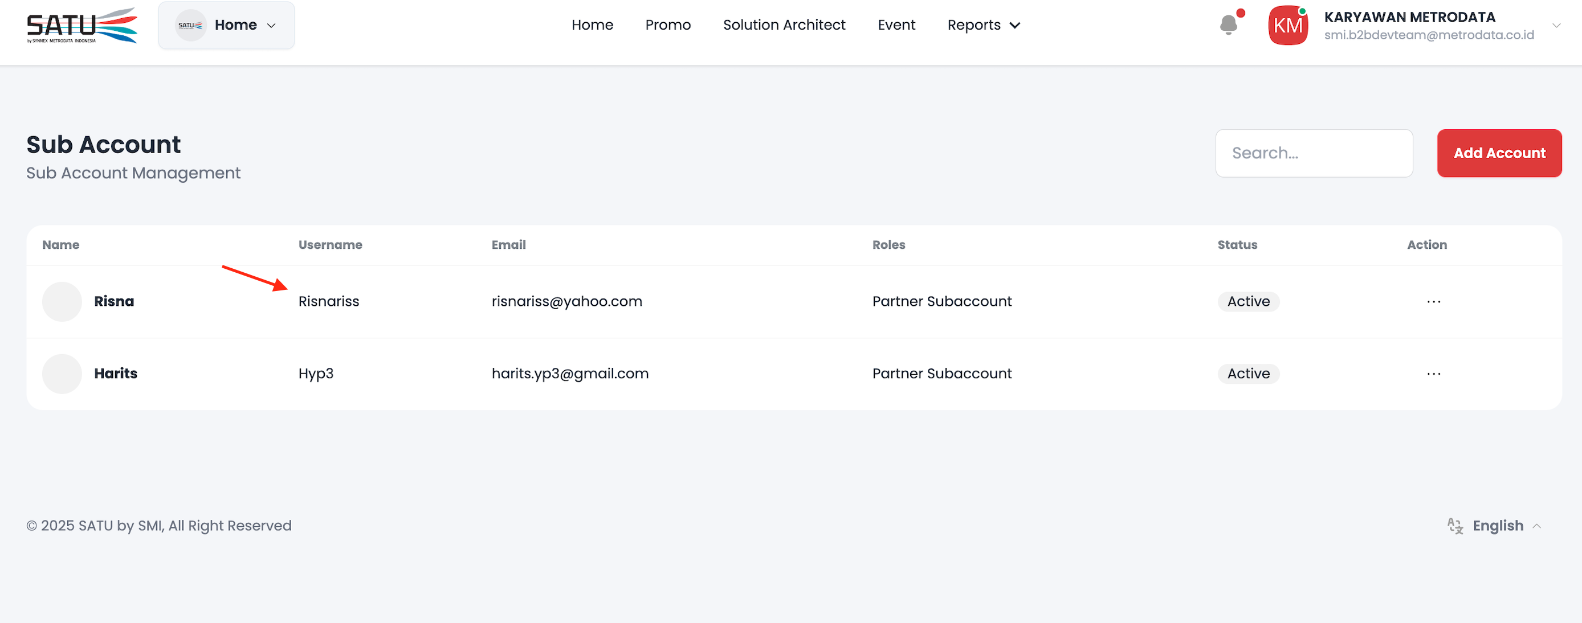The image size is (1582, 623).
Task: Click the KM profile avatar
Action: 1288,25
